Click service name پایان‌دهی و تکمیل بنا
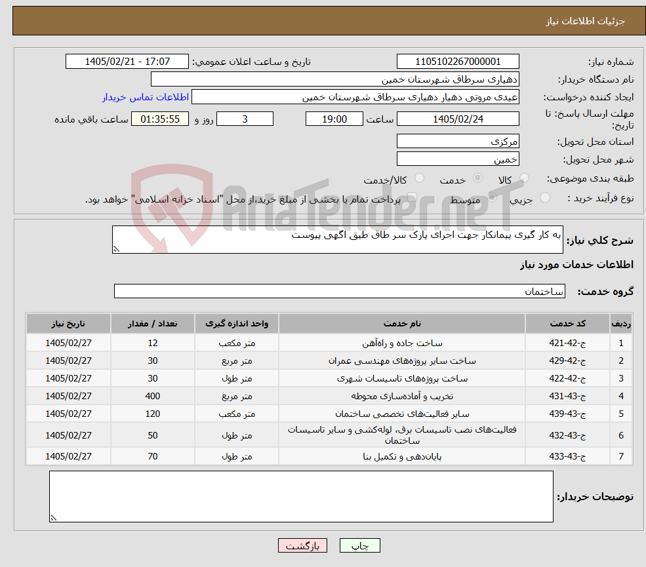Screen dimensions: 646x567 point(402,456)
